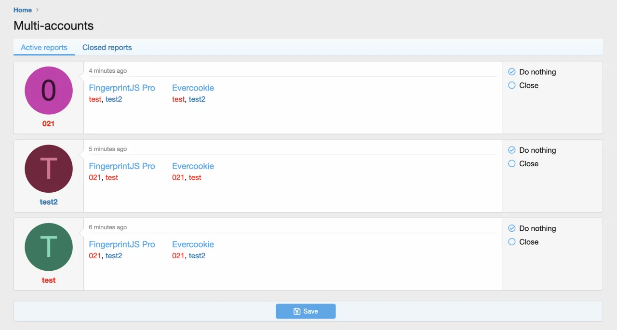
Task: Go to Home via breadcrumb
Action: [23, 10]
